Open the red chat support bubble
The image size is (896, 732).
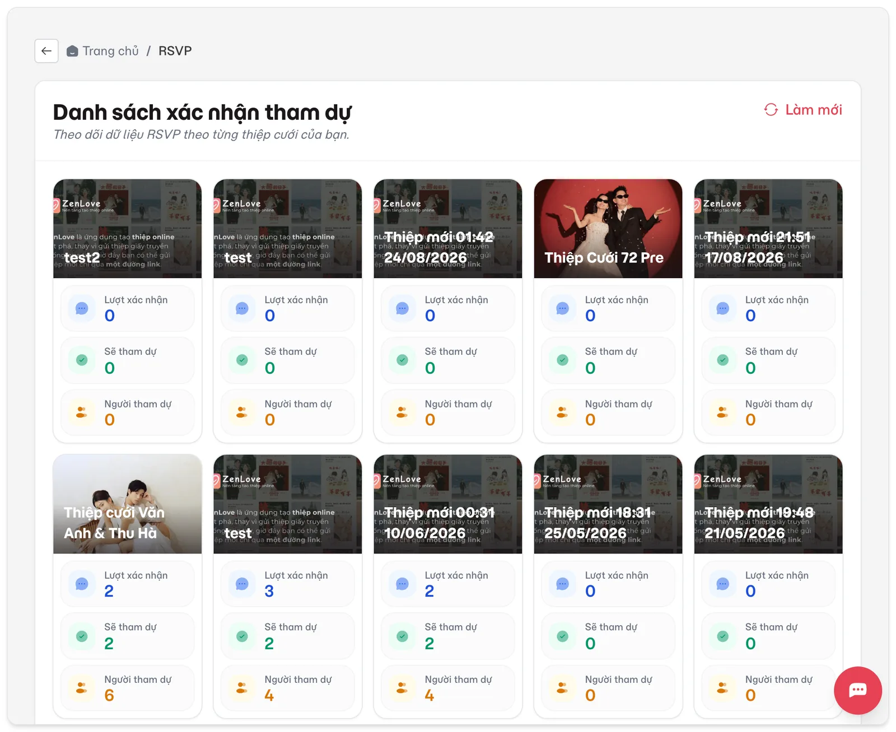(x=857, y=690)
